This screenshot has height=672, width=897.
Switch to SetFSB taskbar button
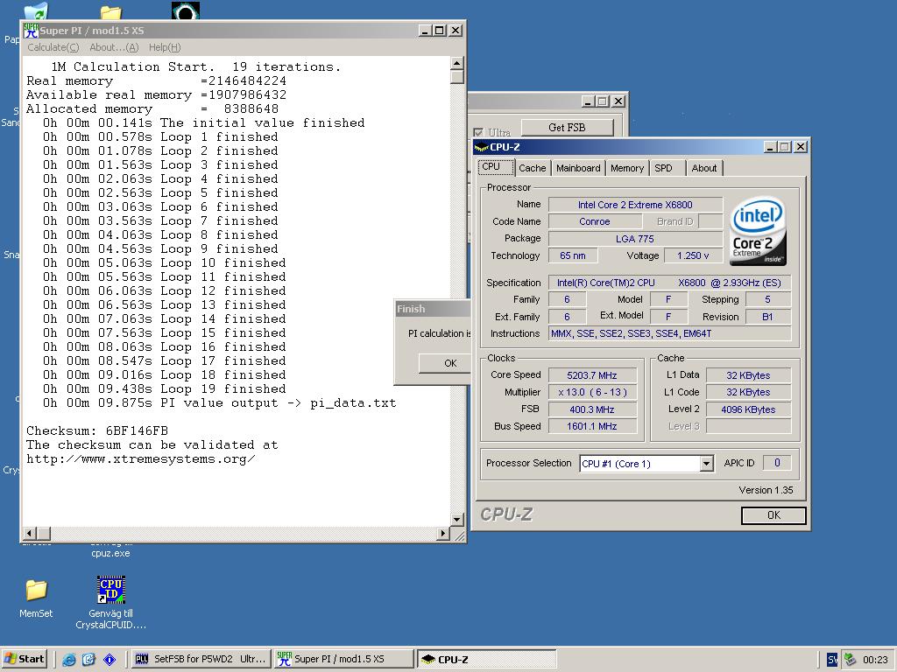click(200, 659)
